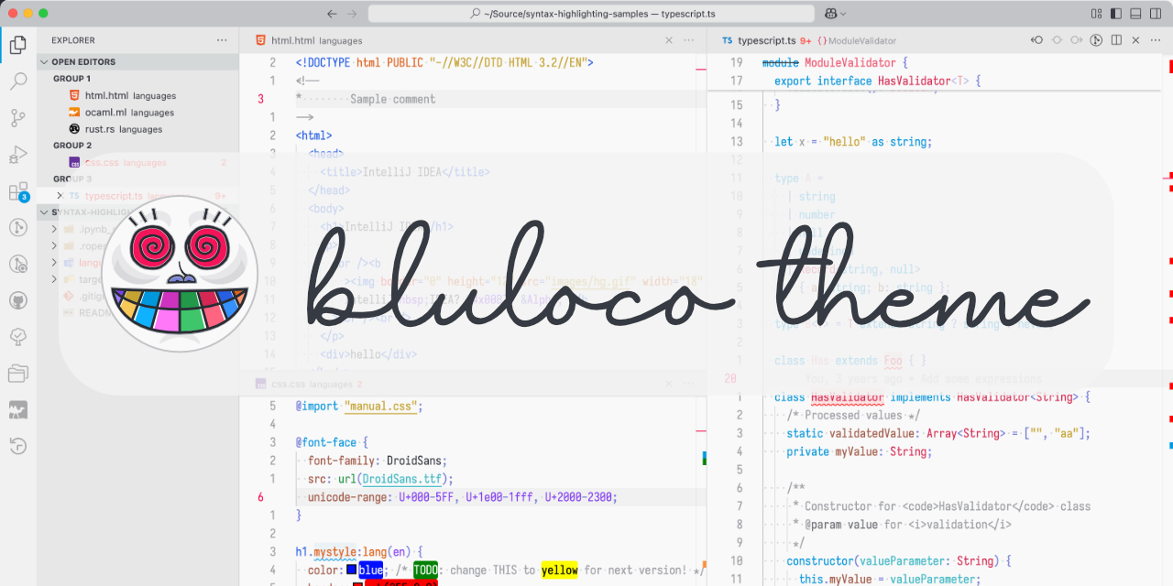The height and width of the screenshot is (586, 1173).
Task: Open the Explorer view in the activity bar
Action: tap(18, 44)
